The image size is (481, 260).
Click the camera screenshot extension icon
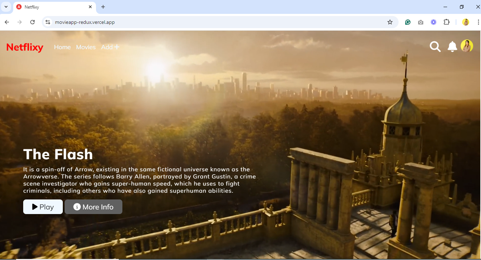pyautogui.click(x=421, y=22)
